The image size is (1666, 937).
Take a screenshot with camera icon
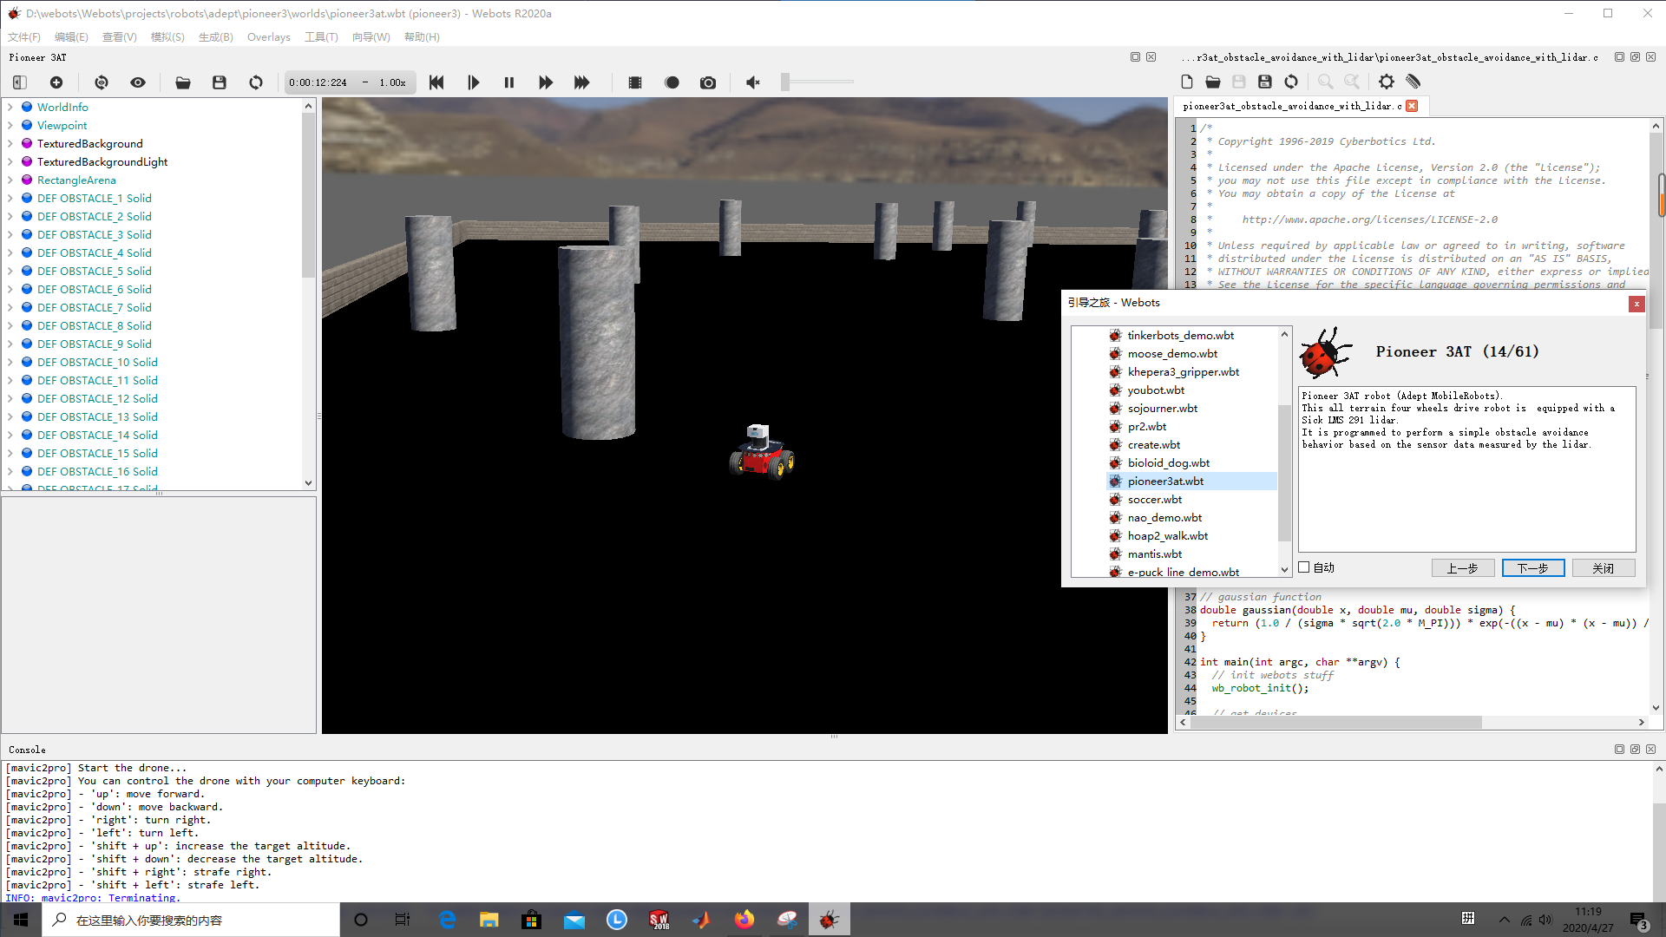click(x=708, y=82)
